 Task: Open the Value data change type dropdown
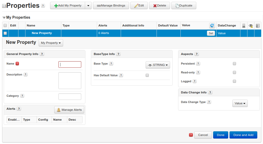pyautogui.click(x=240, y=103)
